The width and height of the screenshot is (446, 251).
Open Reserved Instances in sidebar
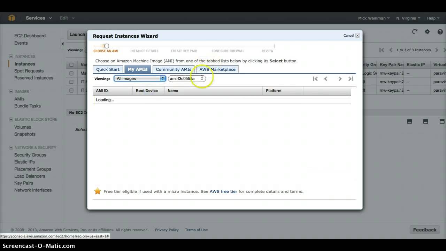point(34,78)
